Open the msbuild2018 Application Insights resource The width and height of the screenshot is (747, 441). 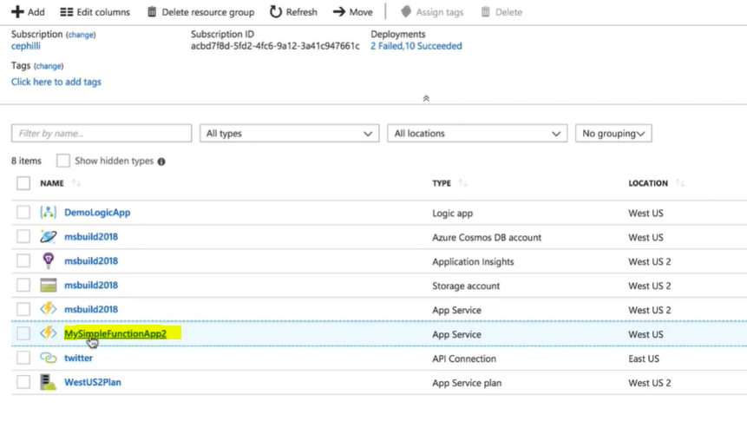(x=91, y=260)
